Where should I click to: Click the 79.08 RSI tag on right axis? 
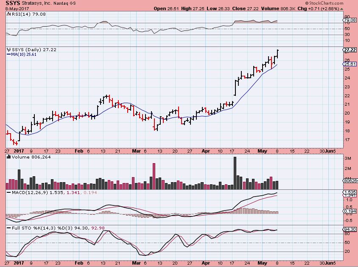pyautogui.click(x=350, y=20)
